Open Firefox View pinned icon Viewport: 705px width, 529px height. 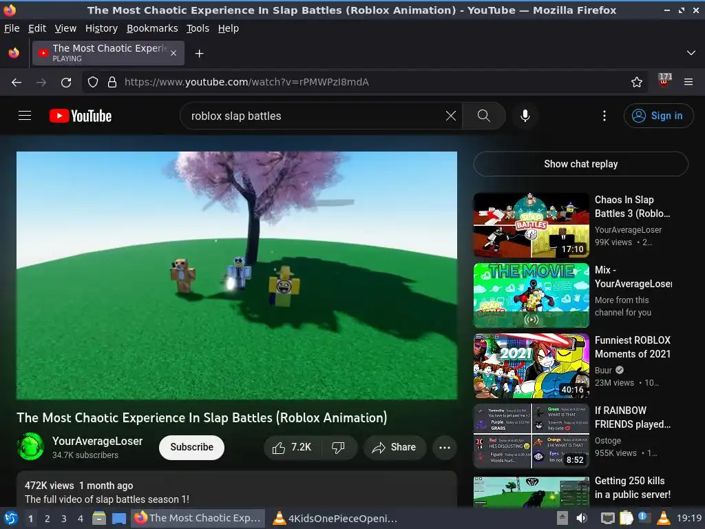[14, 53]
